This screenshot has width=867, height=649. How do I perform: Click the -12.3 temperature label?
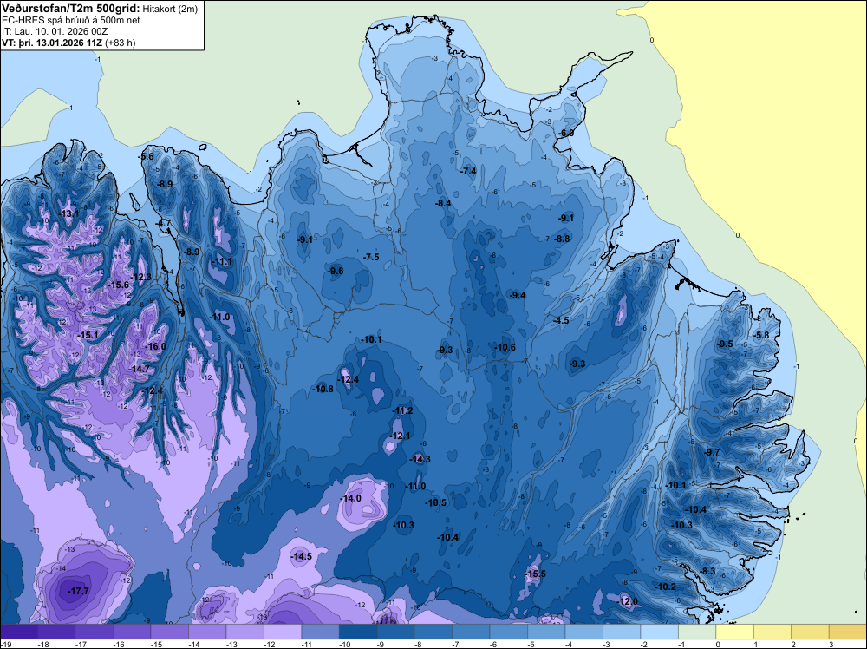click(x=140, y=277)
